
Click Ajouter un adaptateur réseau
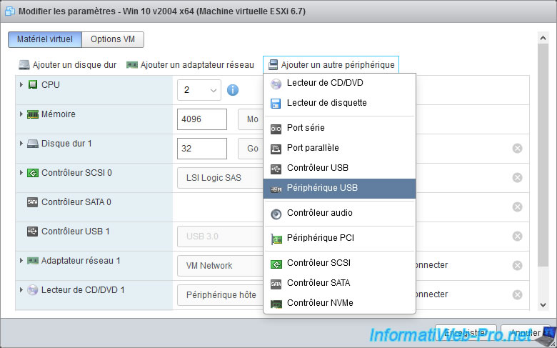tap(190, 65)
